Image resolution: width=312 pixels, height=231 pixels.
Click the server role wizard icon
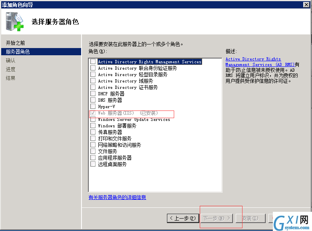click(14, 22)
